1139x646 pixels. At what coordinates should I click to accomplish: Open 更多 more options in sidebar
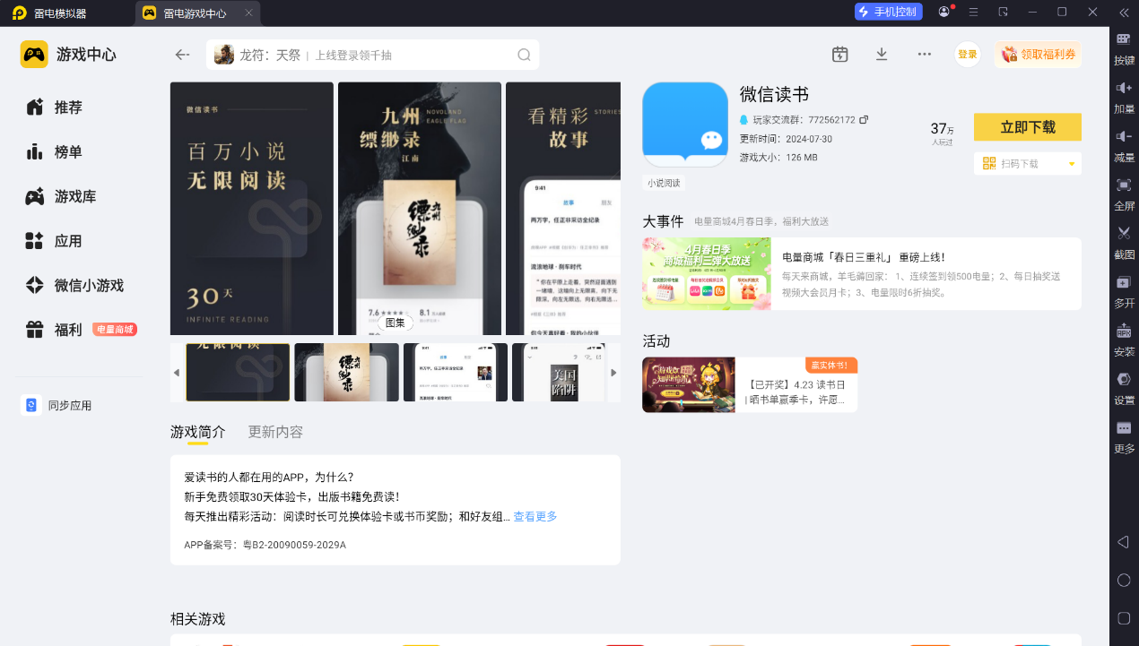pos(1124,436)
